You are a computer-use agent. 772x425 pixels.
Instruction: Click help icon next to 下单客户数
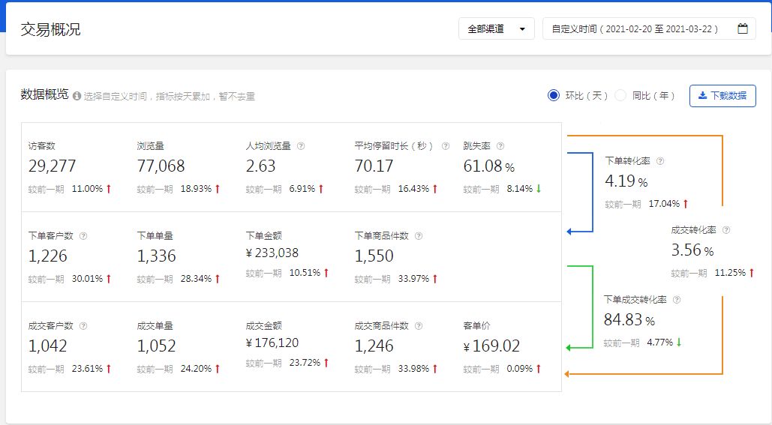click(83, 236)
